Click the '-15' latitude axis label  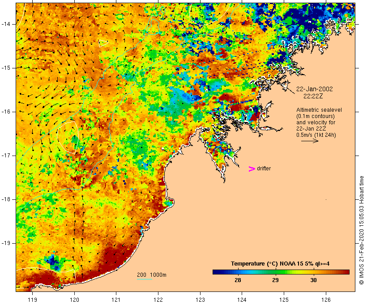(x=6, y=68)
